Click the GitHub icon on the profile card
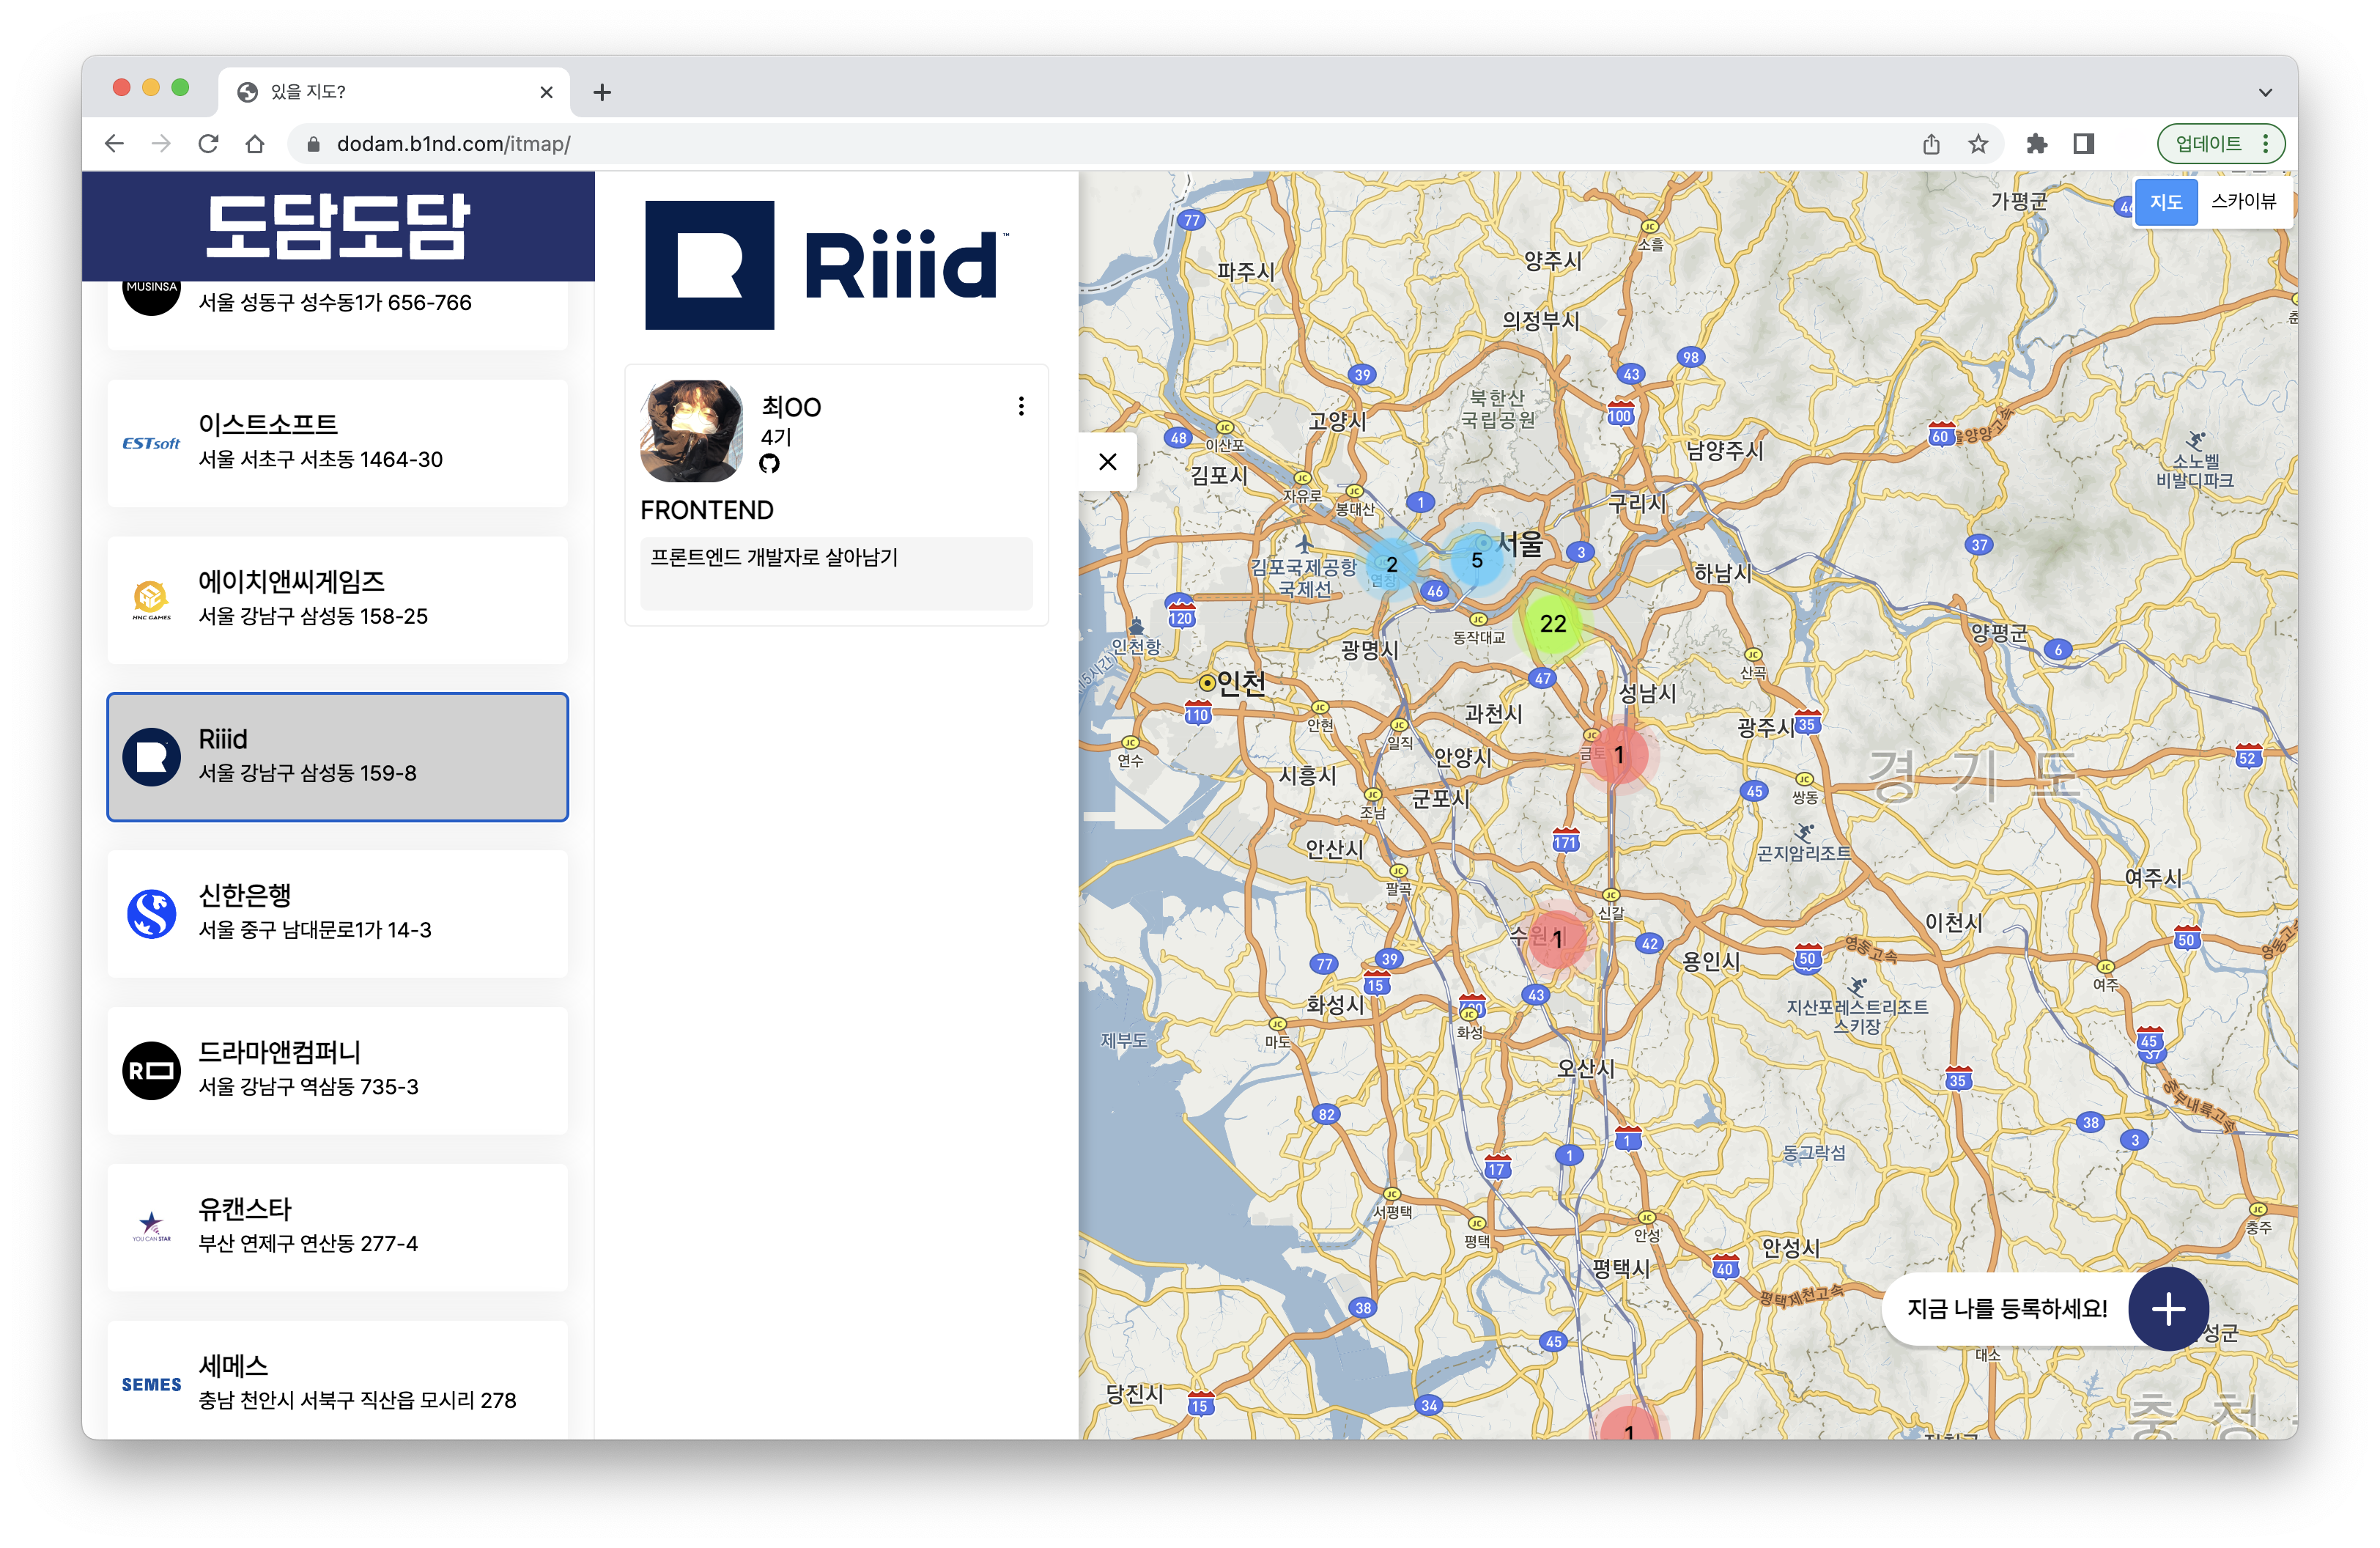Screen dimensions: 2380x1548 (x=769, y=463)
